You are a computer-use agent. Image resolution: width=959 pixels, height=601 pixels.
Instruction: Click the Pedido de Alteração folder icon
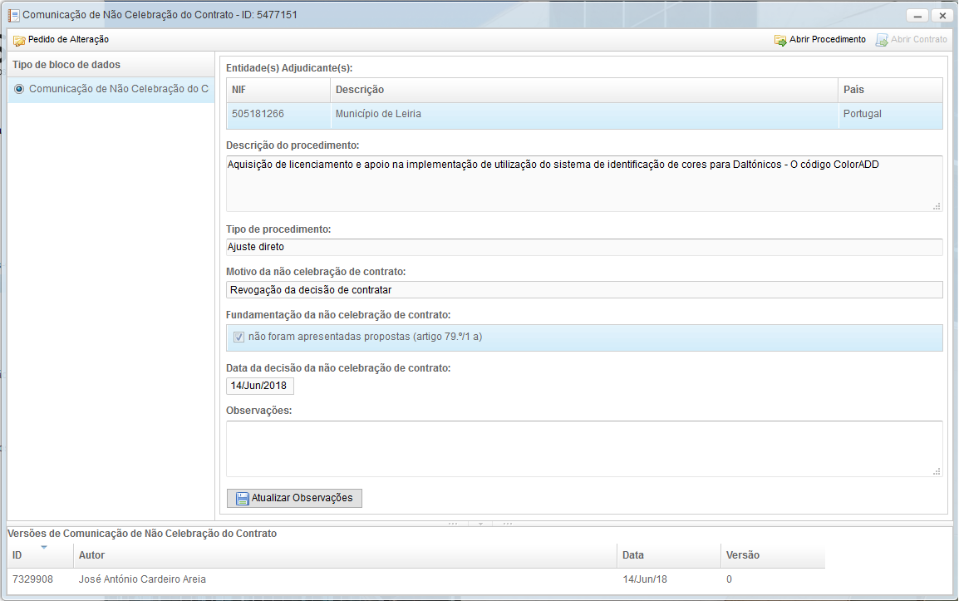coord(18,40)
